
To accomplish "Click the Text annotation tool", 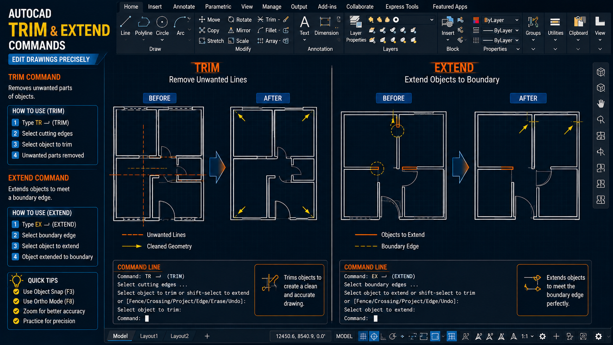I will pyautogui.click(x=304, y=26).
